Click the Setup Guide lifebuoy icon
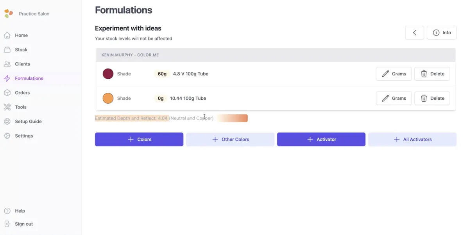This screenshot has height=235, width=469. [7, 122]
